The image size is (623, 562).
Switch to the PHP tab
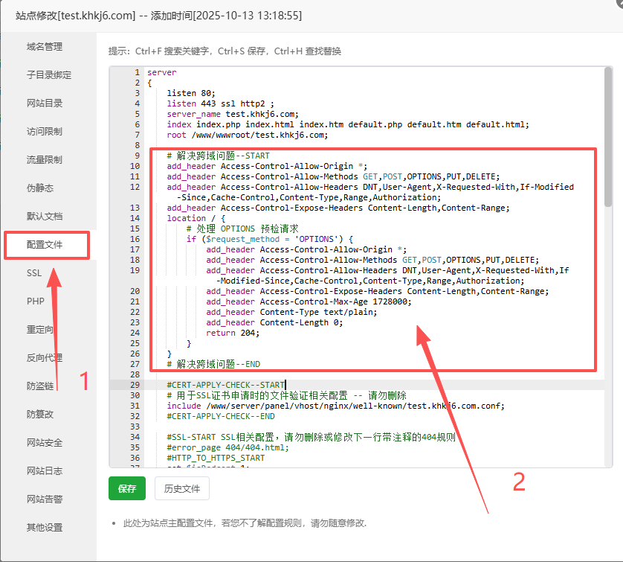point(36,301)
